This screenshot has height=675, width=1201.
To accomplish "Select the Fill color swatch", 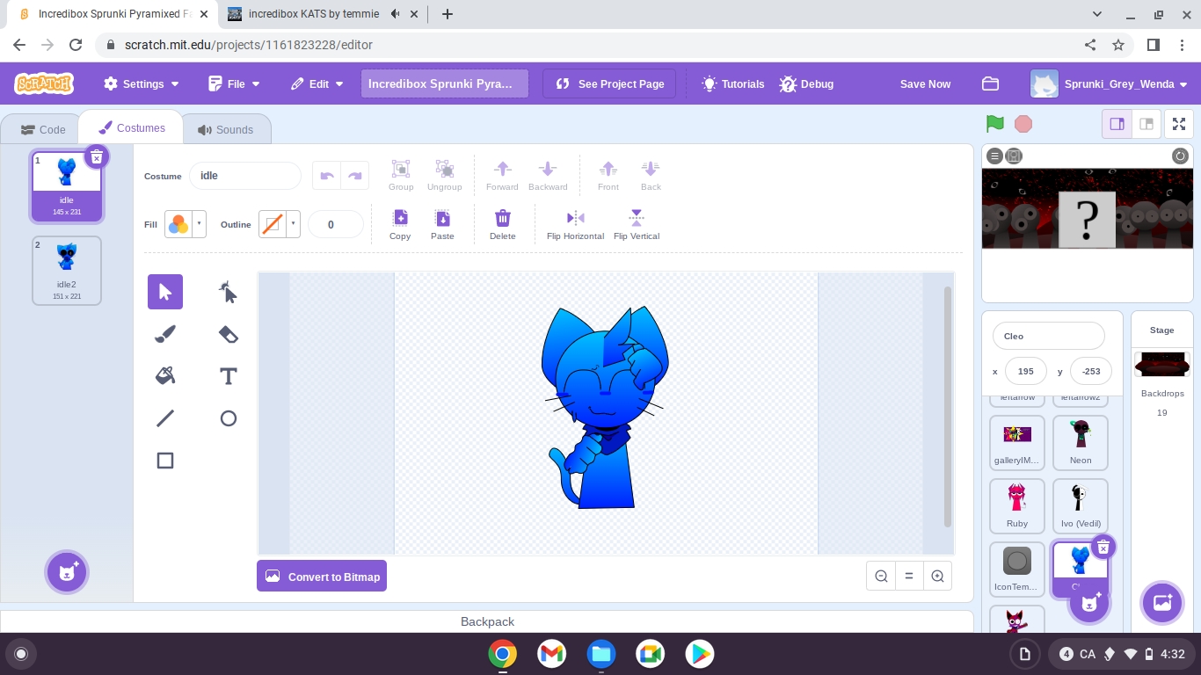I will pyautogui.click(x=179, y=224).
